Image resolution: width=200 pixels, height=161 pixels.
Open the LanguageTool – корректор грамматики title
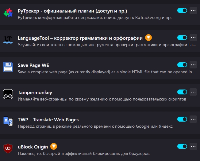[x=80, y=38]
